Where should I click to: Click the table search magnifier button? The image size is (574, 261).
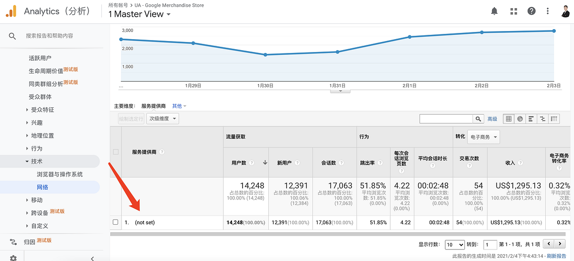pyautogui.click(x=478, y=119)
